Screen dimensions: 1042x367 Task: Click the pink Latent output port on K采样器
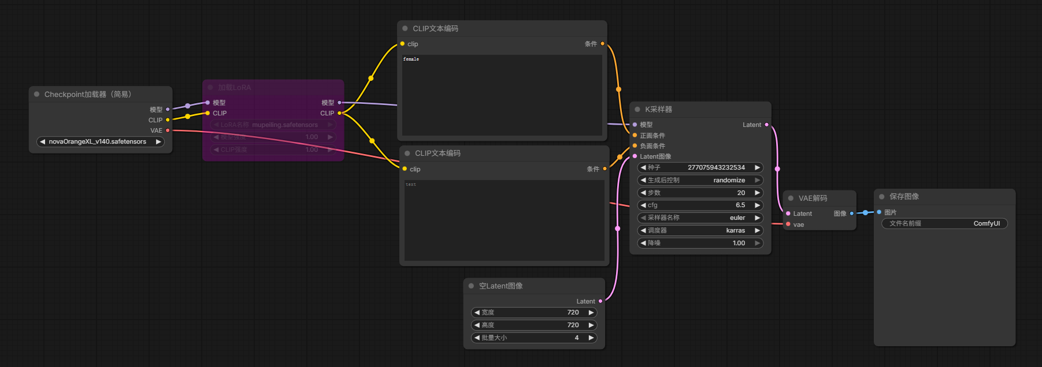pos(767,125)
